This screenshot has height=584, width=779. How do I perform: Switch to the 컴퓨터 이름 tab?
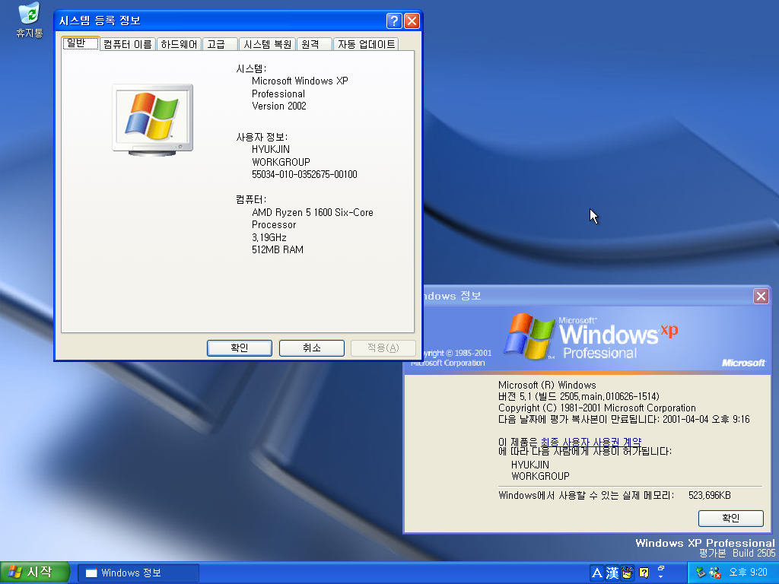click(128, 44)
